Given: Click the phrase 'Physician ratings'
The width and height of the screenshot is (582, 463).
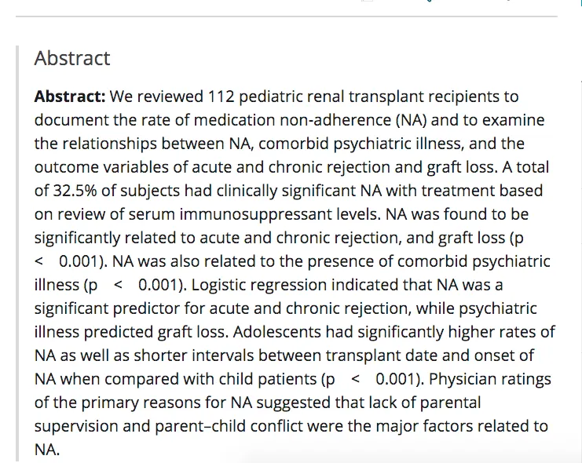Looking at the screenshot, I should 489,379.
